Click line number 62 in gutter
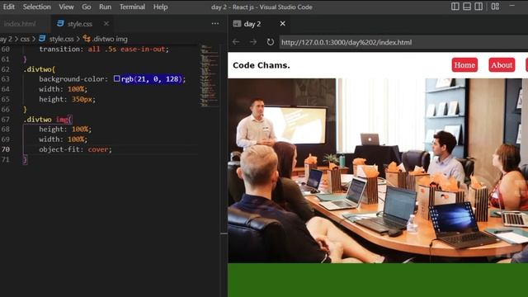The height and width of the screenshot is (297, 528). [6, 69]
